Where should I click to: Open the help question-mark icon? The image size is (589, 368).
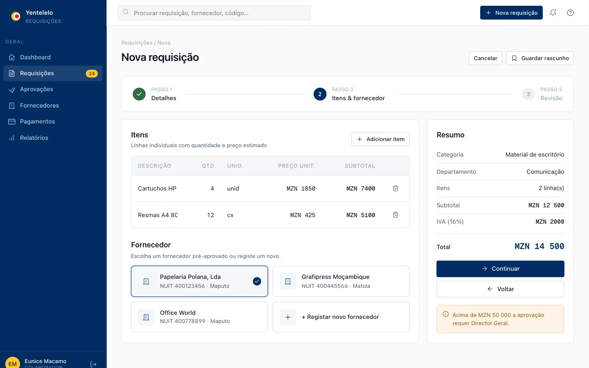(x=570, y=13)
